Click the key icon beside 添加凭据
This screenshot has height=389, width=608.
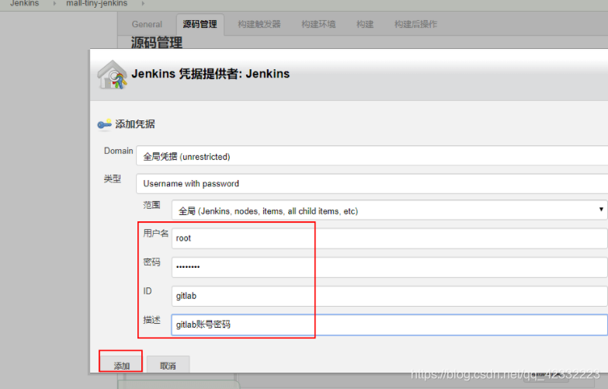click(104, 124)
